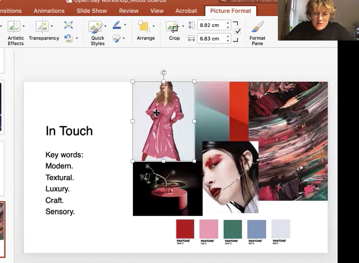Click red Pantone color swatch
Image resolution: width=359 pixels, height=263 pixels.
point(185,229)
